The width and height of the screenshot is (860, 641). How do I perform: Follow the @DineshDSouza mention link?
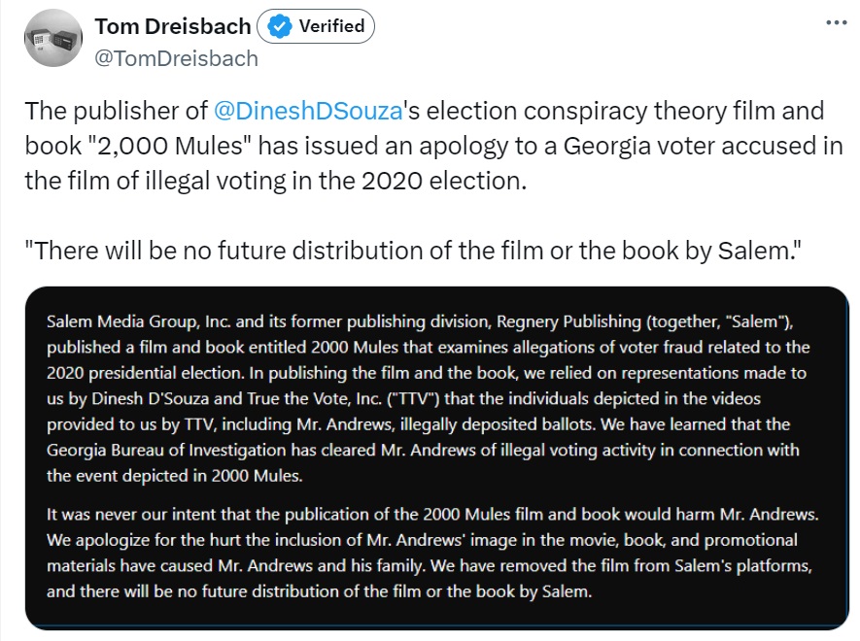tap(308, 111)
